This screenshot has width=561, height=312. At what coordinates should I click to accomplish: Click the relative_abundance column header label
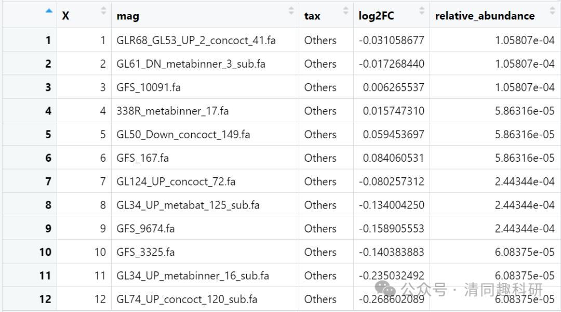tap(485, 16)
